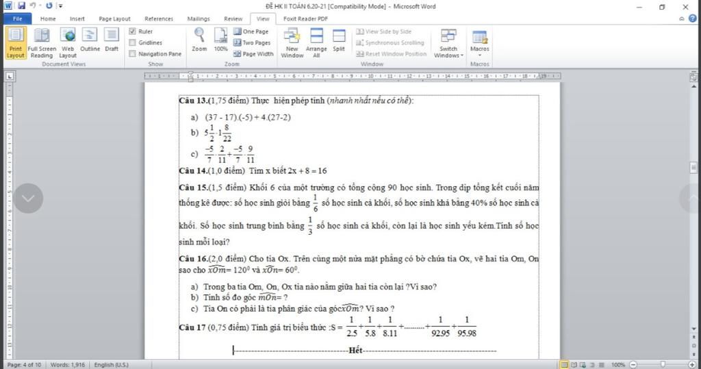This screenshot has height=369, width=701.
Task: Click Full Screen Reading icon in status bar
Action: tap(574, 364)
